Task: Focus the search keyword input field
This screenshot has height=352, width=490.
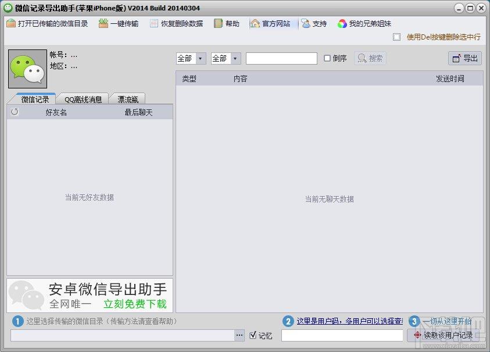Action: (x=281, y=58)
